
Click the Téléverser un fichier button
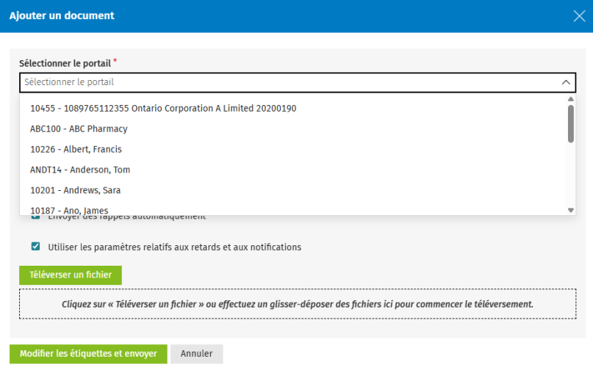(71, 275)
